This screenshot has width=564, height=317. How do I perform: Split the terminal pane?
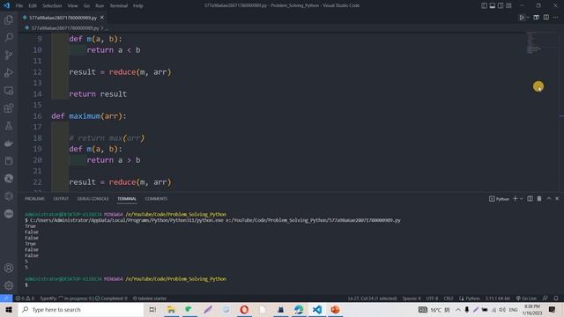(530, 198)
